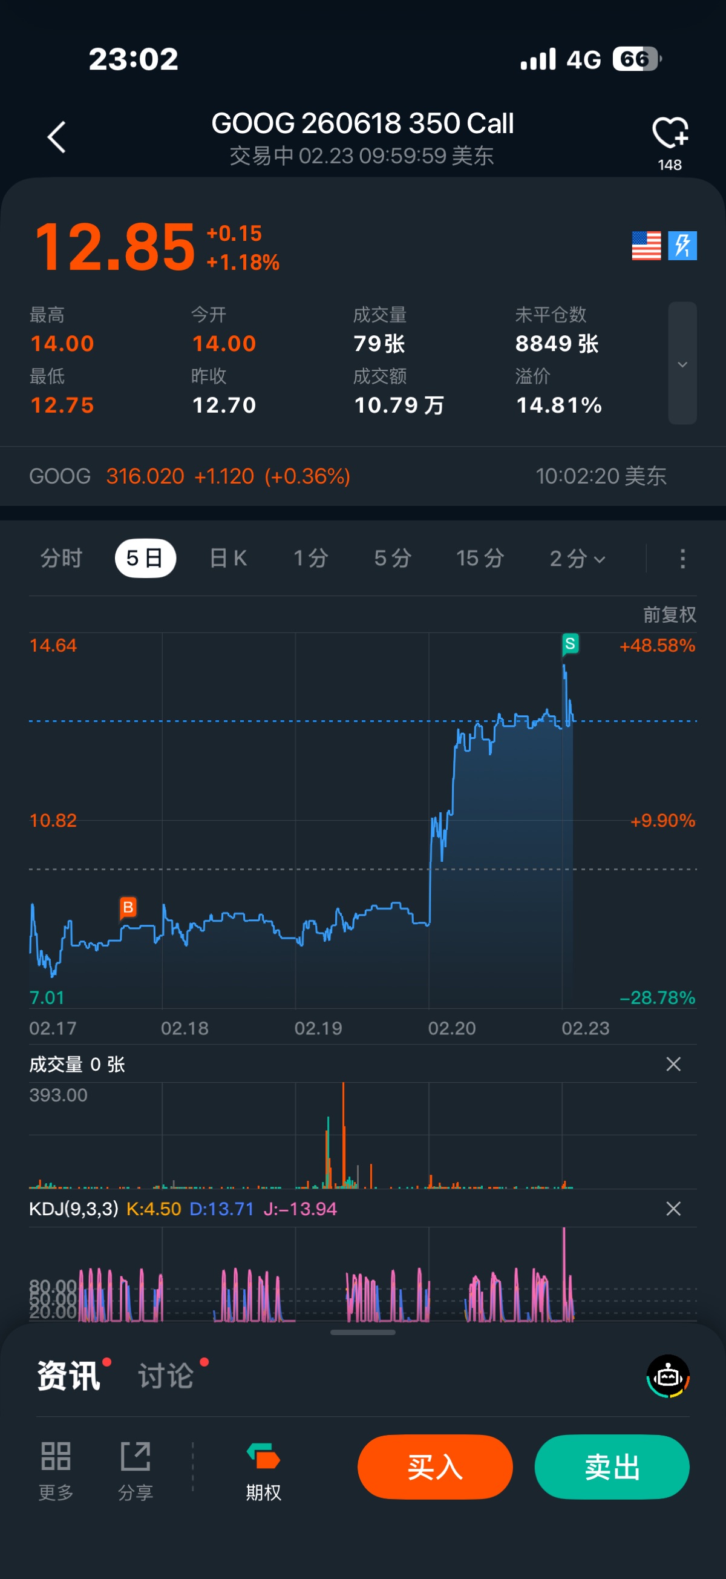Image resolution: width=726 pixels, height=1579 pixels.
Task: Switch to the 日K chart tab
Action: pos(228,559)
